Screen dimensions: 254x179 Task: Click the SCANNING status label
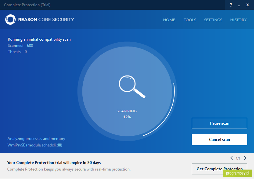coord(127,111)
